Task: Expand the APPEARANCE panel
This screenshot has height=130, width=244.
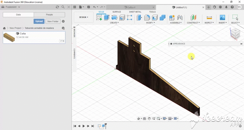Action: (241, 44)
